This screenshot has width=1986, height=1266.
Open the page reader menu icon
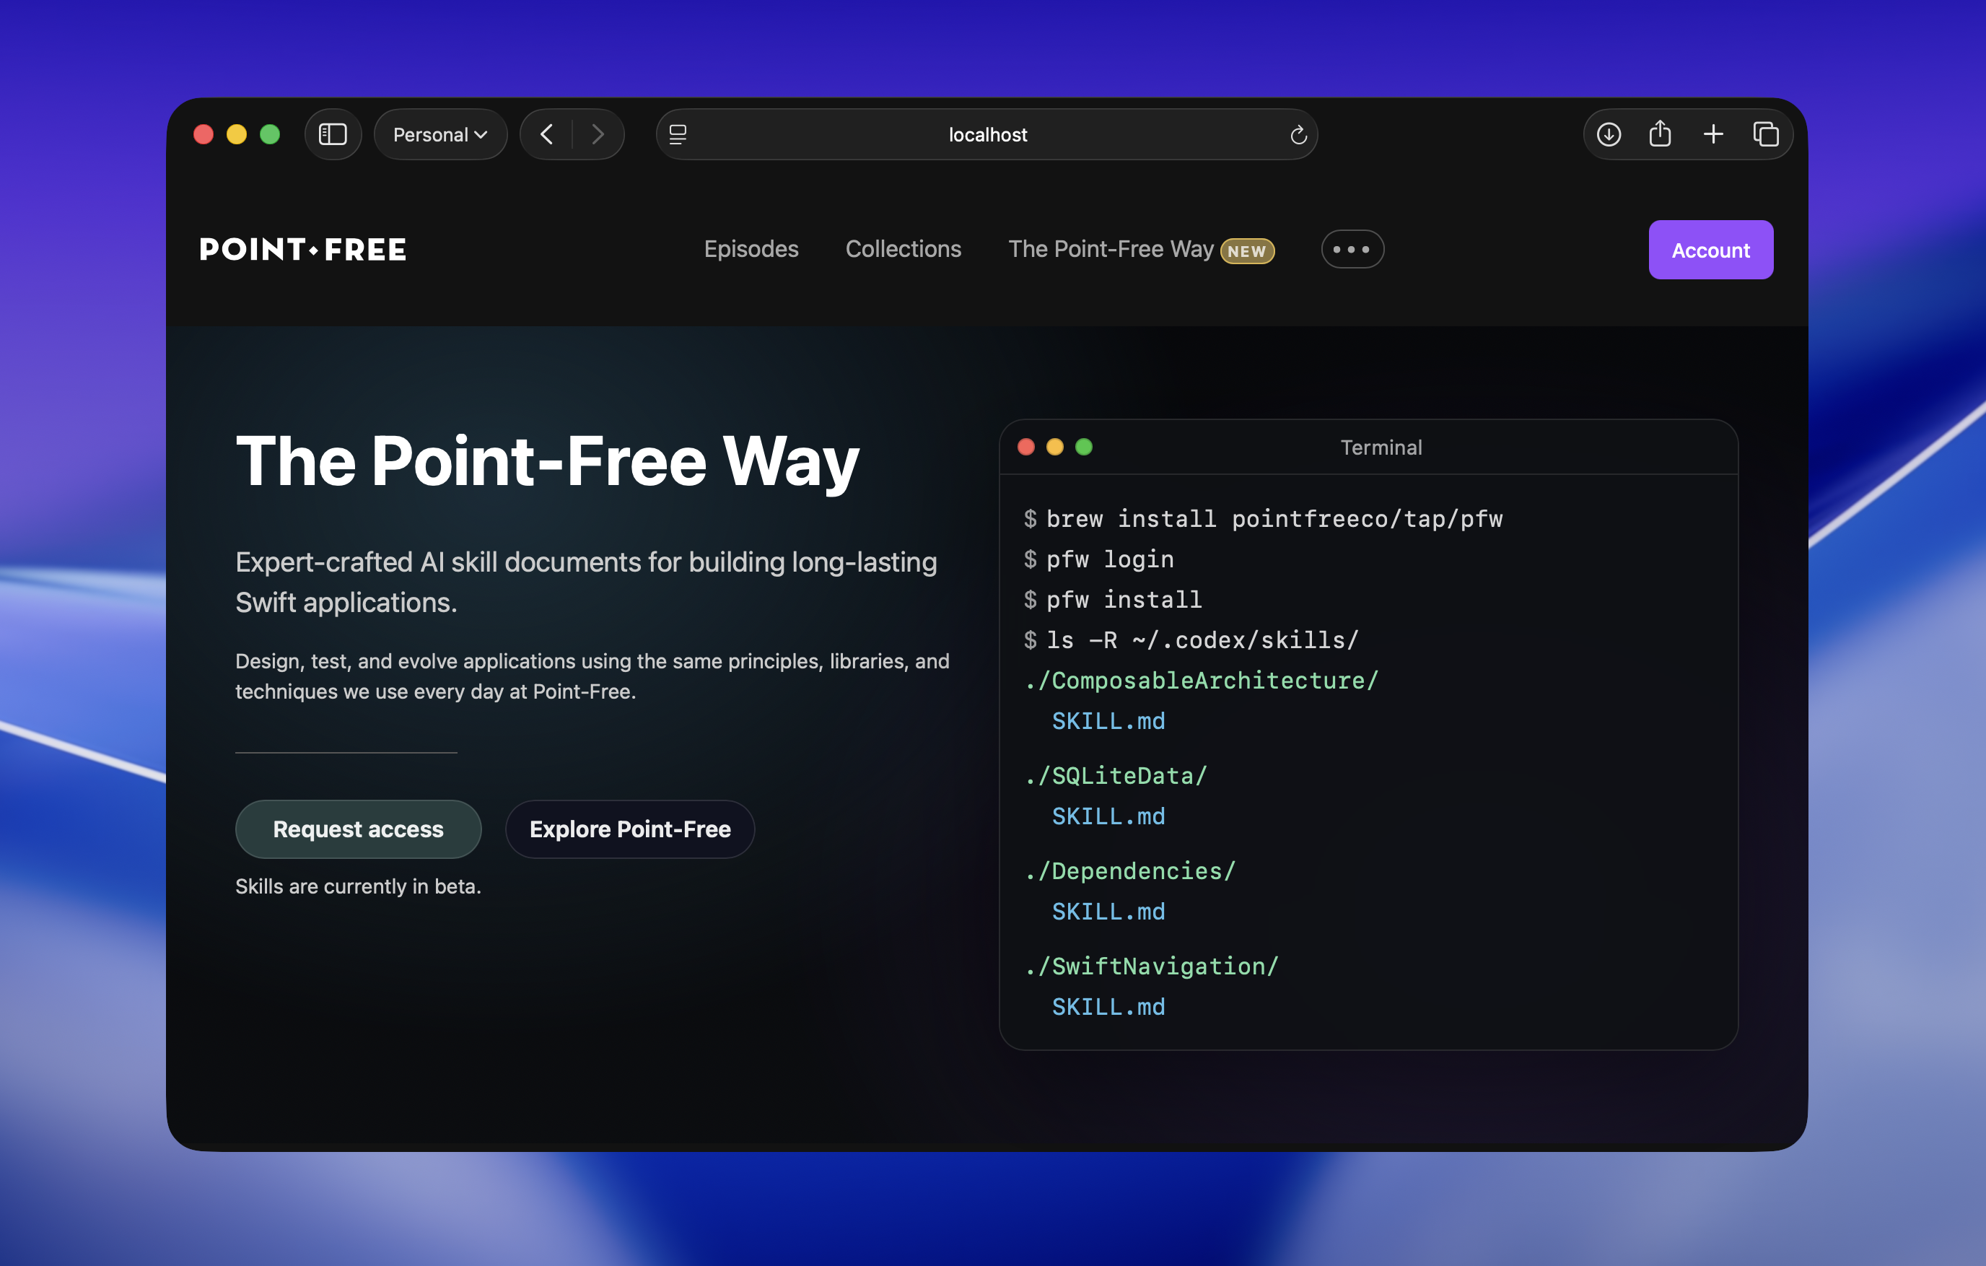[678, 134]
